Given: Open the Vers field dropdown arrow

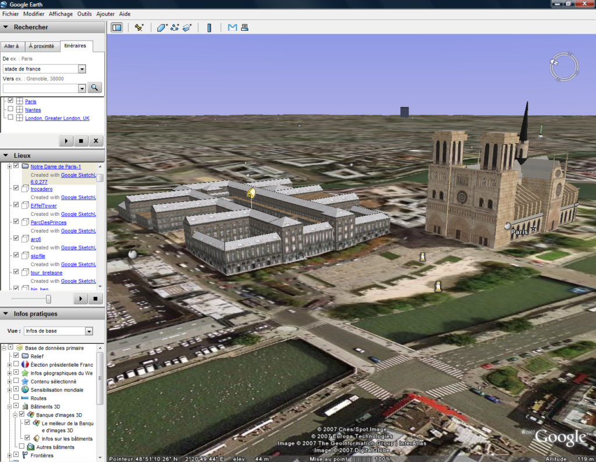Looking at the screenshot, I should click(82, 88).
